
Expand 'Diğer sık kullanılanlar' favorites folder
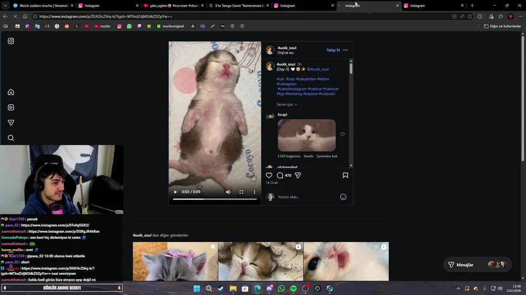(x=502, y=26)
